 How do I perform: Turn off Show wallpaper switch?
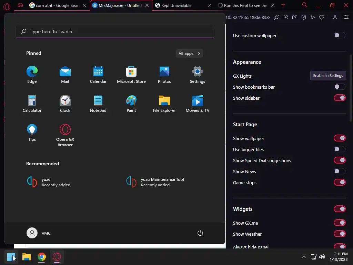[340, 138]
